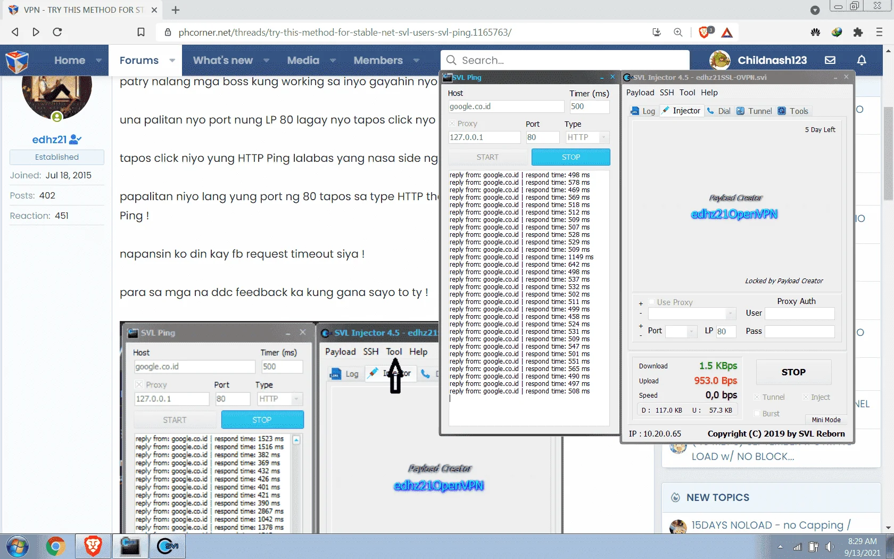Image resolution: width=894 pixels, height=559 pixels.
Task: Click the follow icon next to edhz21
Action: coord(76,139)
